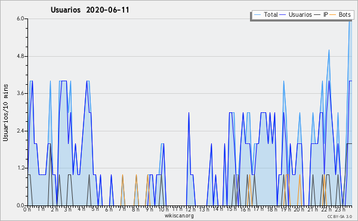Click the 'CC BY-SA 3.0' license text

tap(340, 216)
